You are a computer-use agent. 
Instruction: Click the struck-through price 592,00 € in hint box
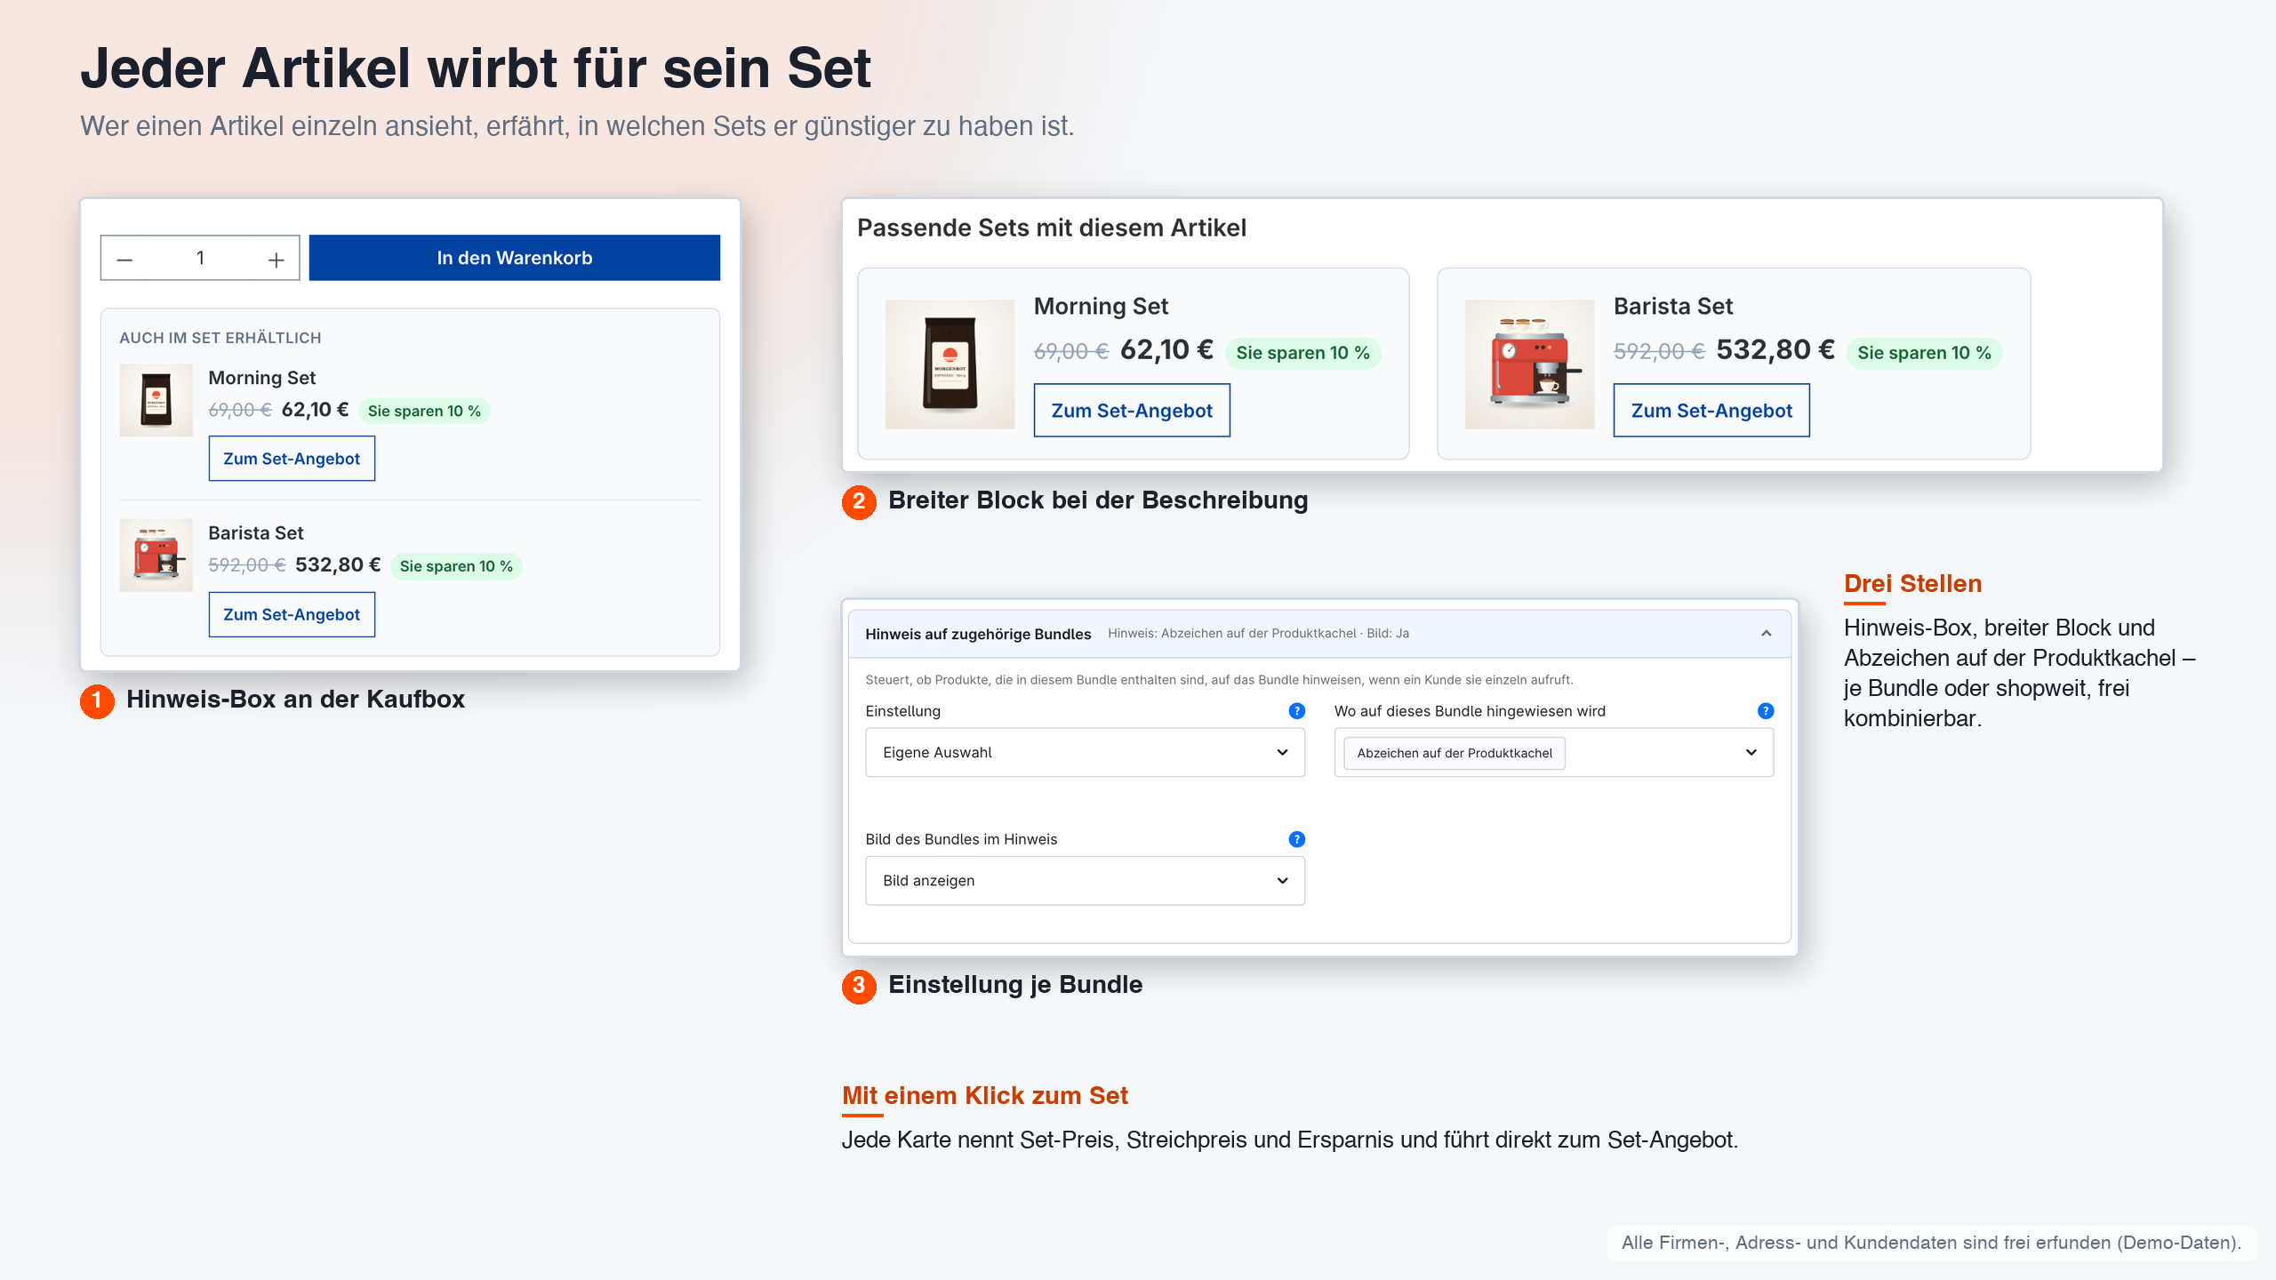click(x=246, y=565)
